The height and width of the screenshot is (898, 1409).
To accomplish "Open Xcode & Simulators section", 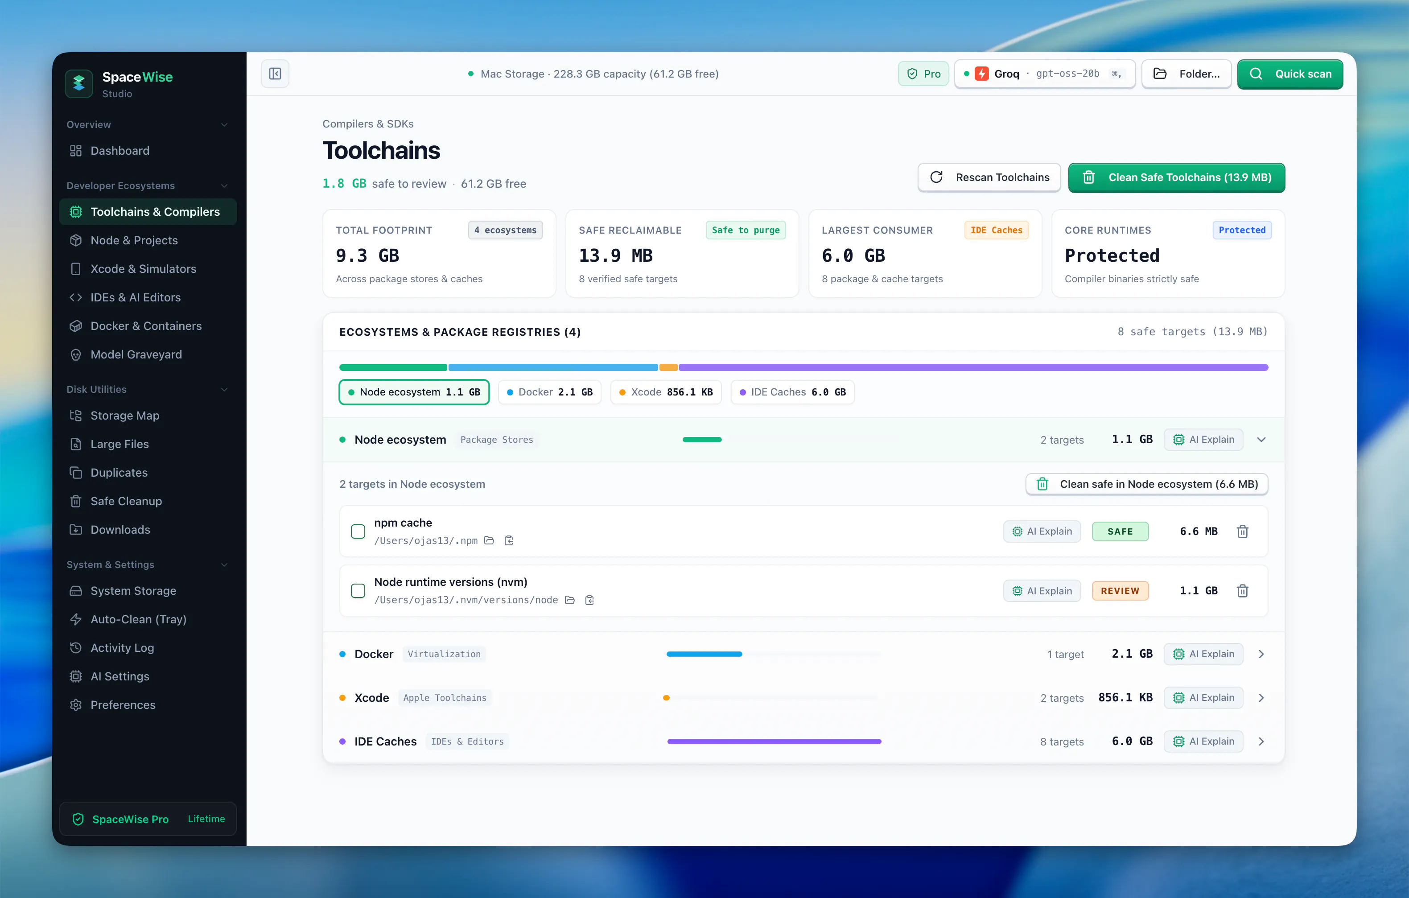I will click(x=148, y=268).
